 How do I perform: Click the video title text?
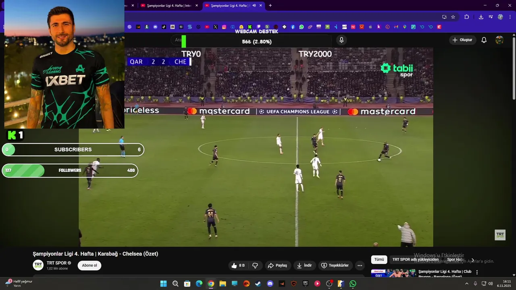(95, 254)
